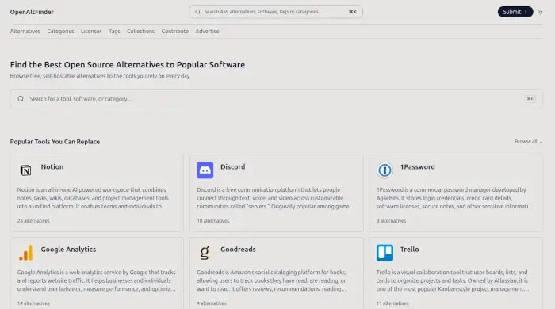Click '4 alternatives' under Goodreads

tap(212, 303)
